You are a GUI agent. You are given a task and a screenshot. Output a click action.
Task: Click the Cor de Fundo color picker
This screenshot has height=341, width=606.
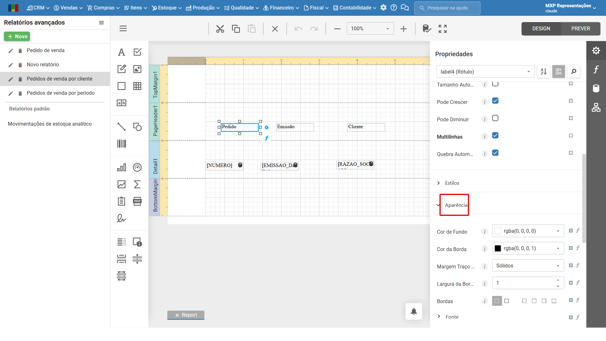528,231
